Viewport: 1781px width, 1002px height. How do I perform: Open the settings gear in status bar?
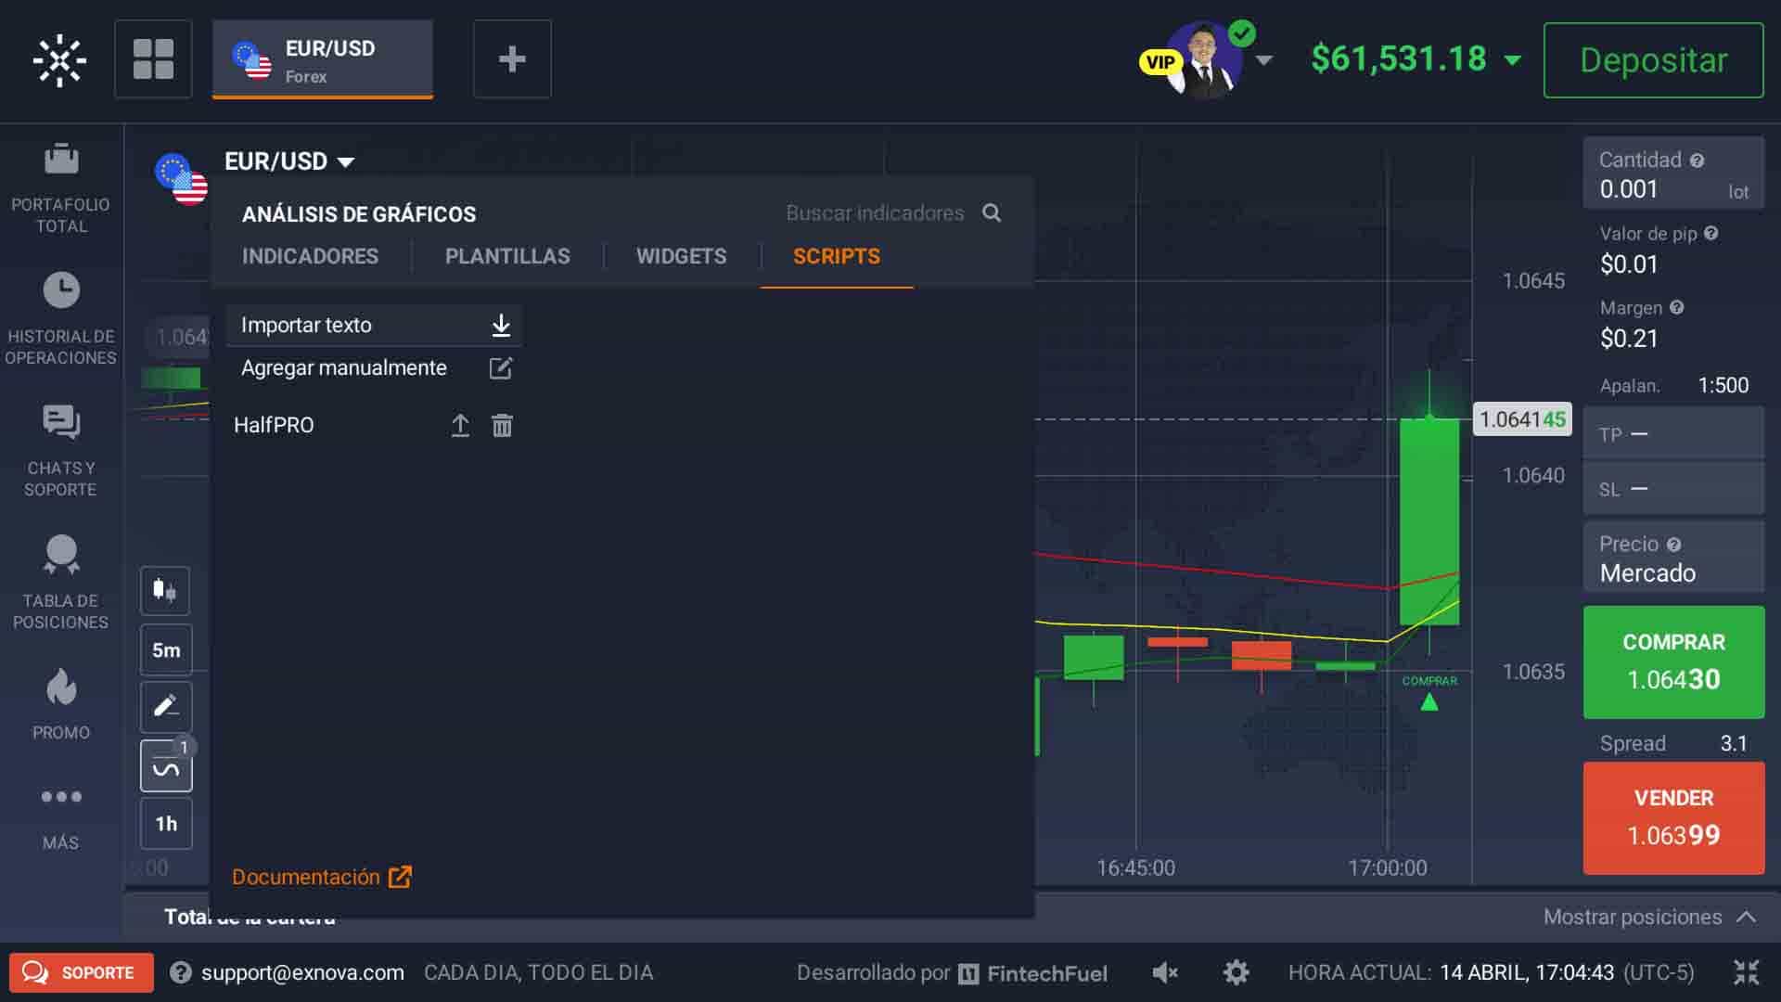[x=1236, y=972]
